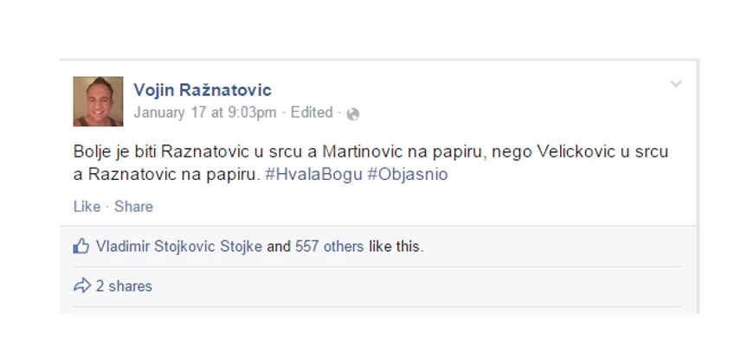753x359 pixels.
Task: Share the post using the Share link
Action: [x=133, y=207]
